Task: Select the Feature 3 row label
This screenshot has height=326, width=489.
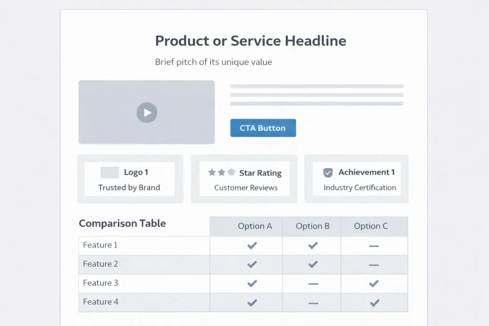Action: (101, 283)
